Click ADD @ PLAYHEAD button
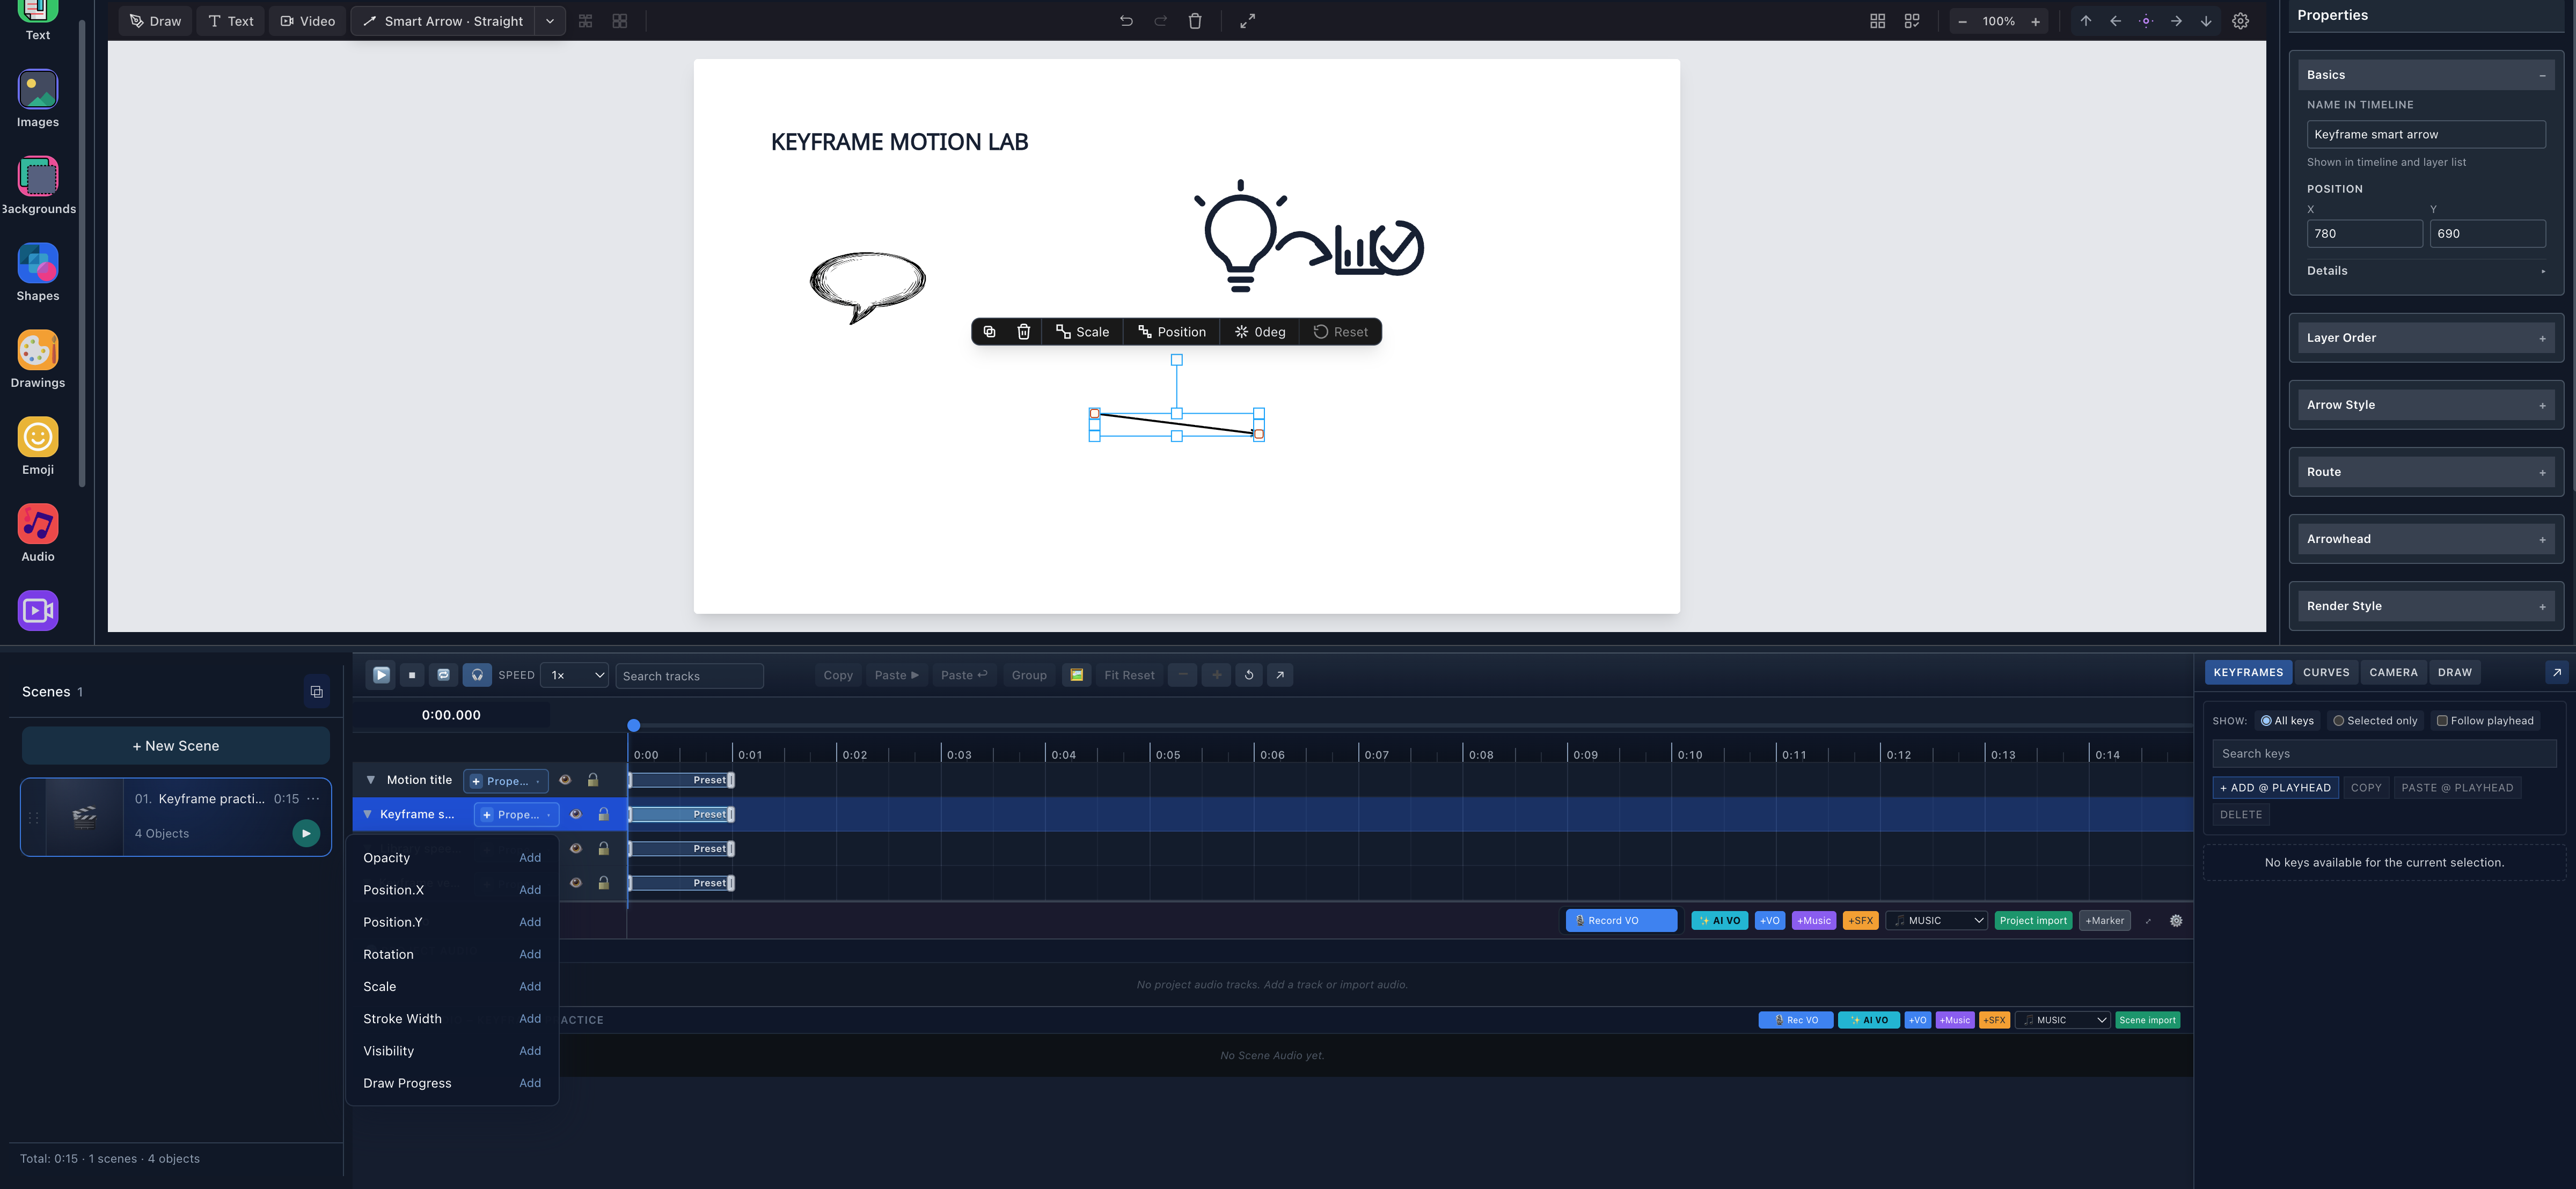The width and height of the screenshot is (2576, 1189). pyautogui.click(x=2276, y=788)
